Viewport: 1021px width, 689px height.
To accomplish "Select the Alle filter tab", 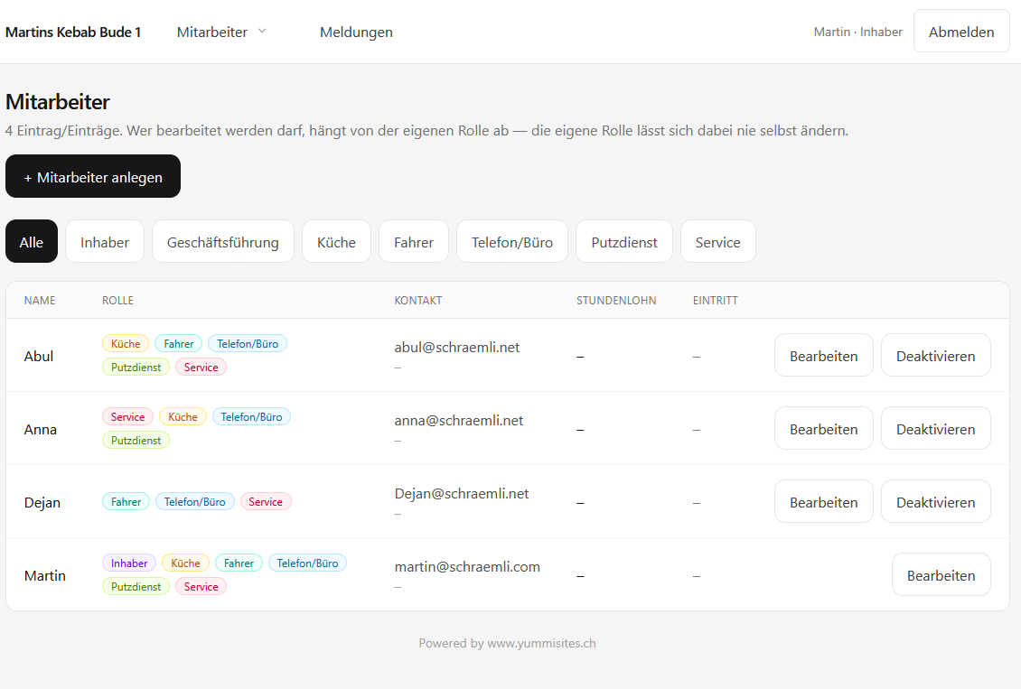I will coord(32,241).
